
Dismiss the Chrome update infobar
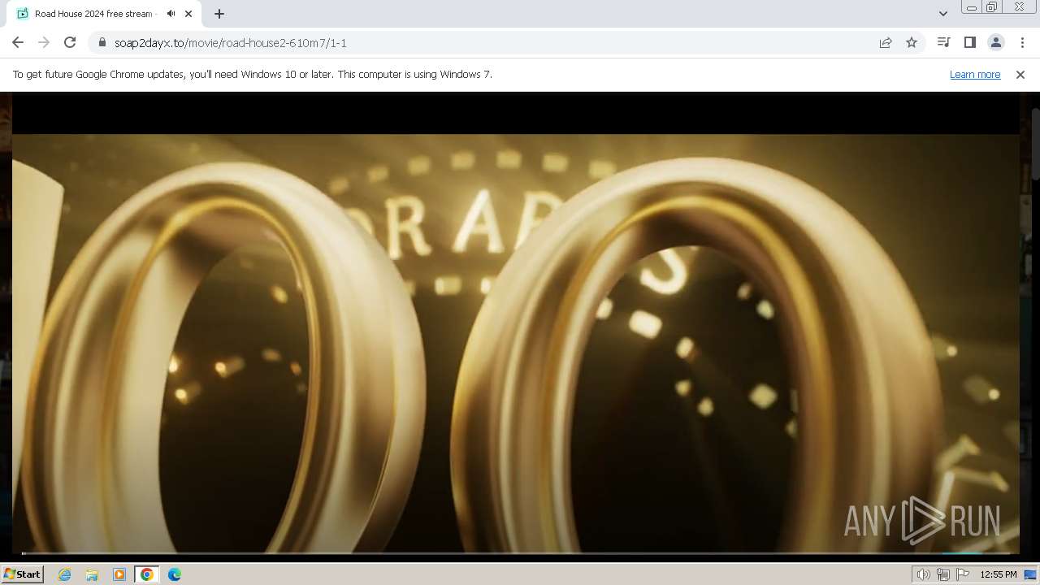[1020, 74]
